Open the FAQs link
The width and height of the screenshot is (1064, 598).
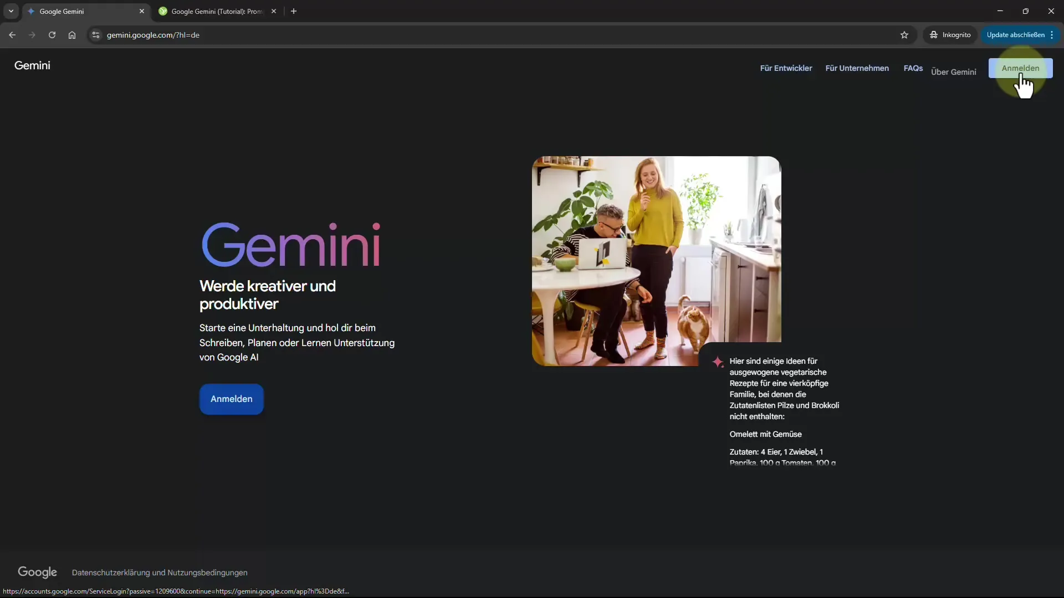913,68
